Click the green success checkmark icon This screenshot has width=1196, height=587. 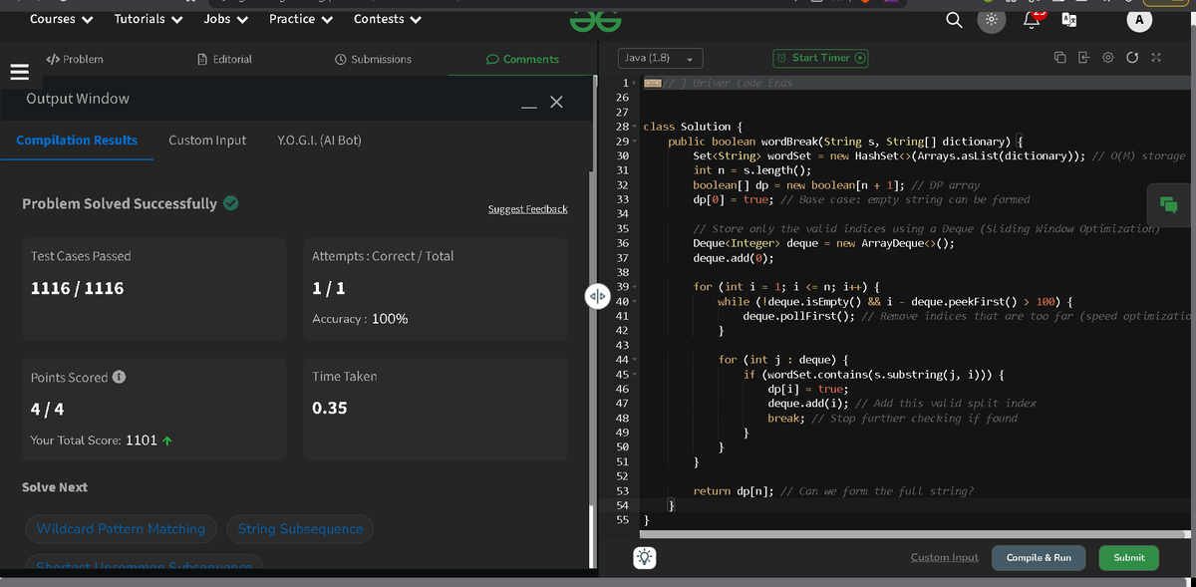(230, 203)
